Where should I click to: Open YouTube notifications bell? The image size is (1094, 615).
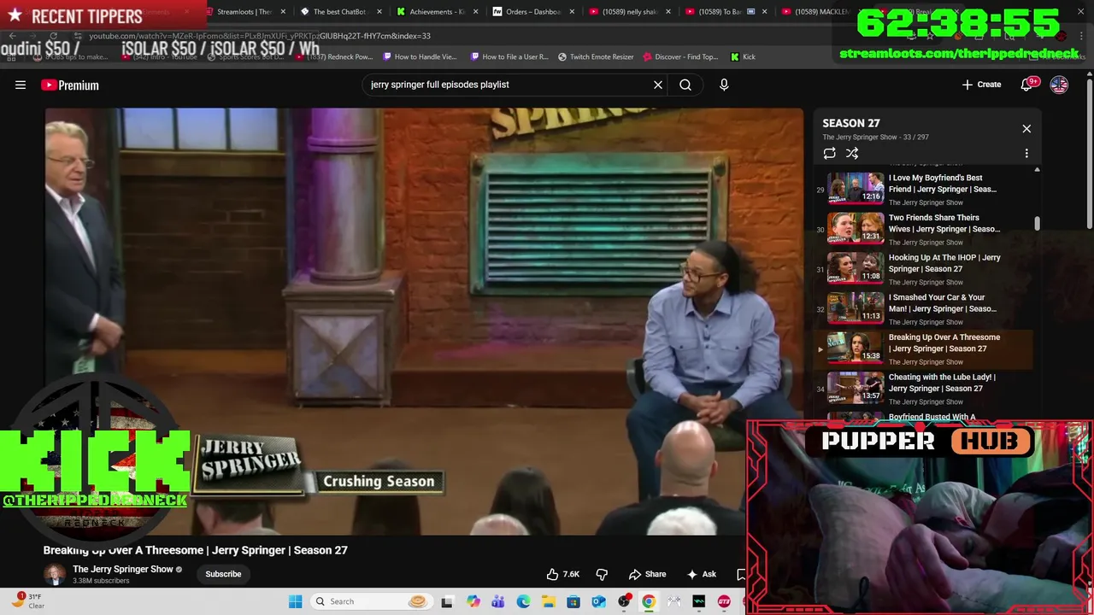point(1028,85)
